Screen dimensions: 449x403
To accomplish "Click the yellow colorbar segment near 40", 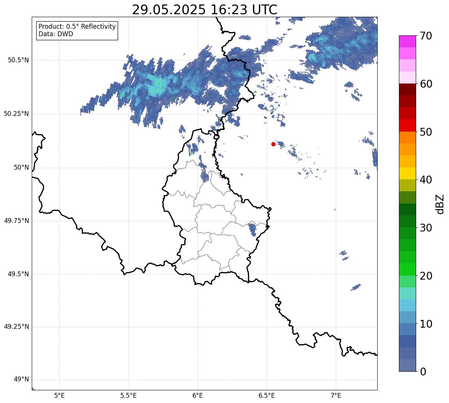I will coord(407,173).
